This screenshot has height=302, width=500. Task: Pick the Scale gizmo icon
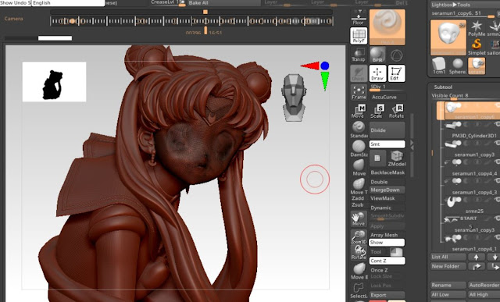click(x=377, y=111)
